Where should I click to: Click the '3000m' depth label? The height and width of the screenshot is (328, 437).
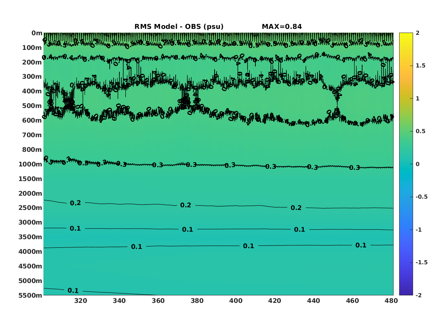coord(30,222)
